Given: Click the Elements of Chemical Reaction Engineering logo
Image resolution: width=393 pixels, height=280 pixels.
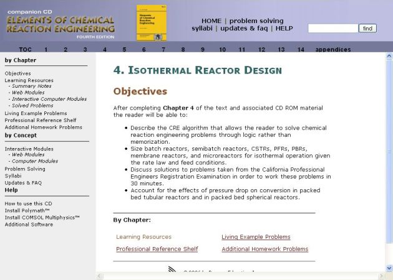Looking at the screenshot, I should click(61, 24).
